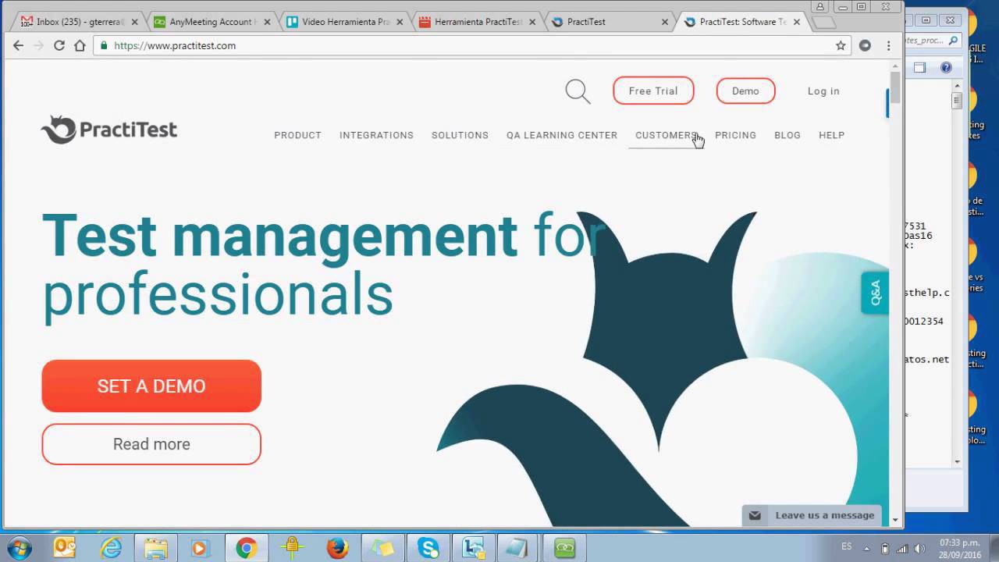
Task: Open the Chrome three-dot menu
Action: 888,45
